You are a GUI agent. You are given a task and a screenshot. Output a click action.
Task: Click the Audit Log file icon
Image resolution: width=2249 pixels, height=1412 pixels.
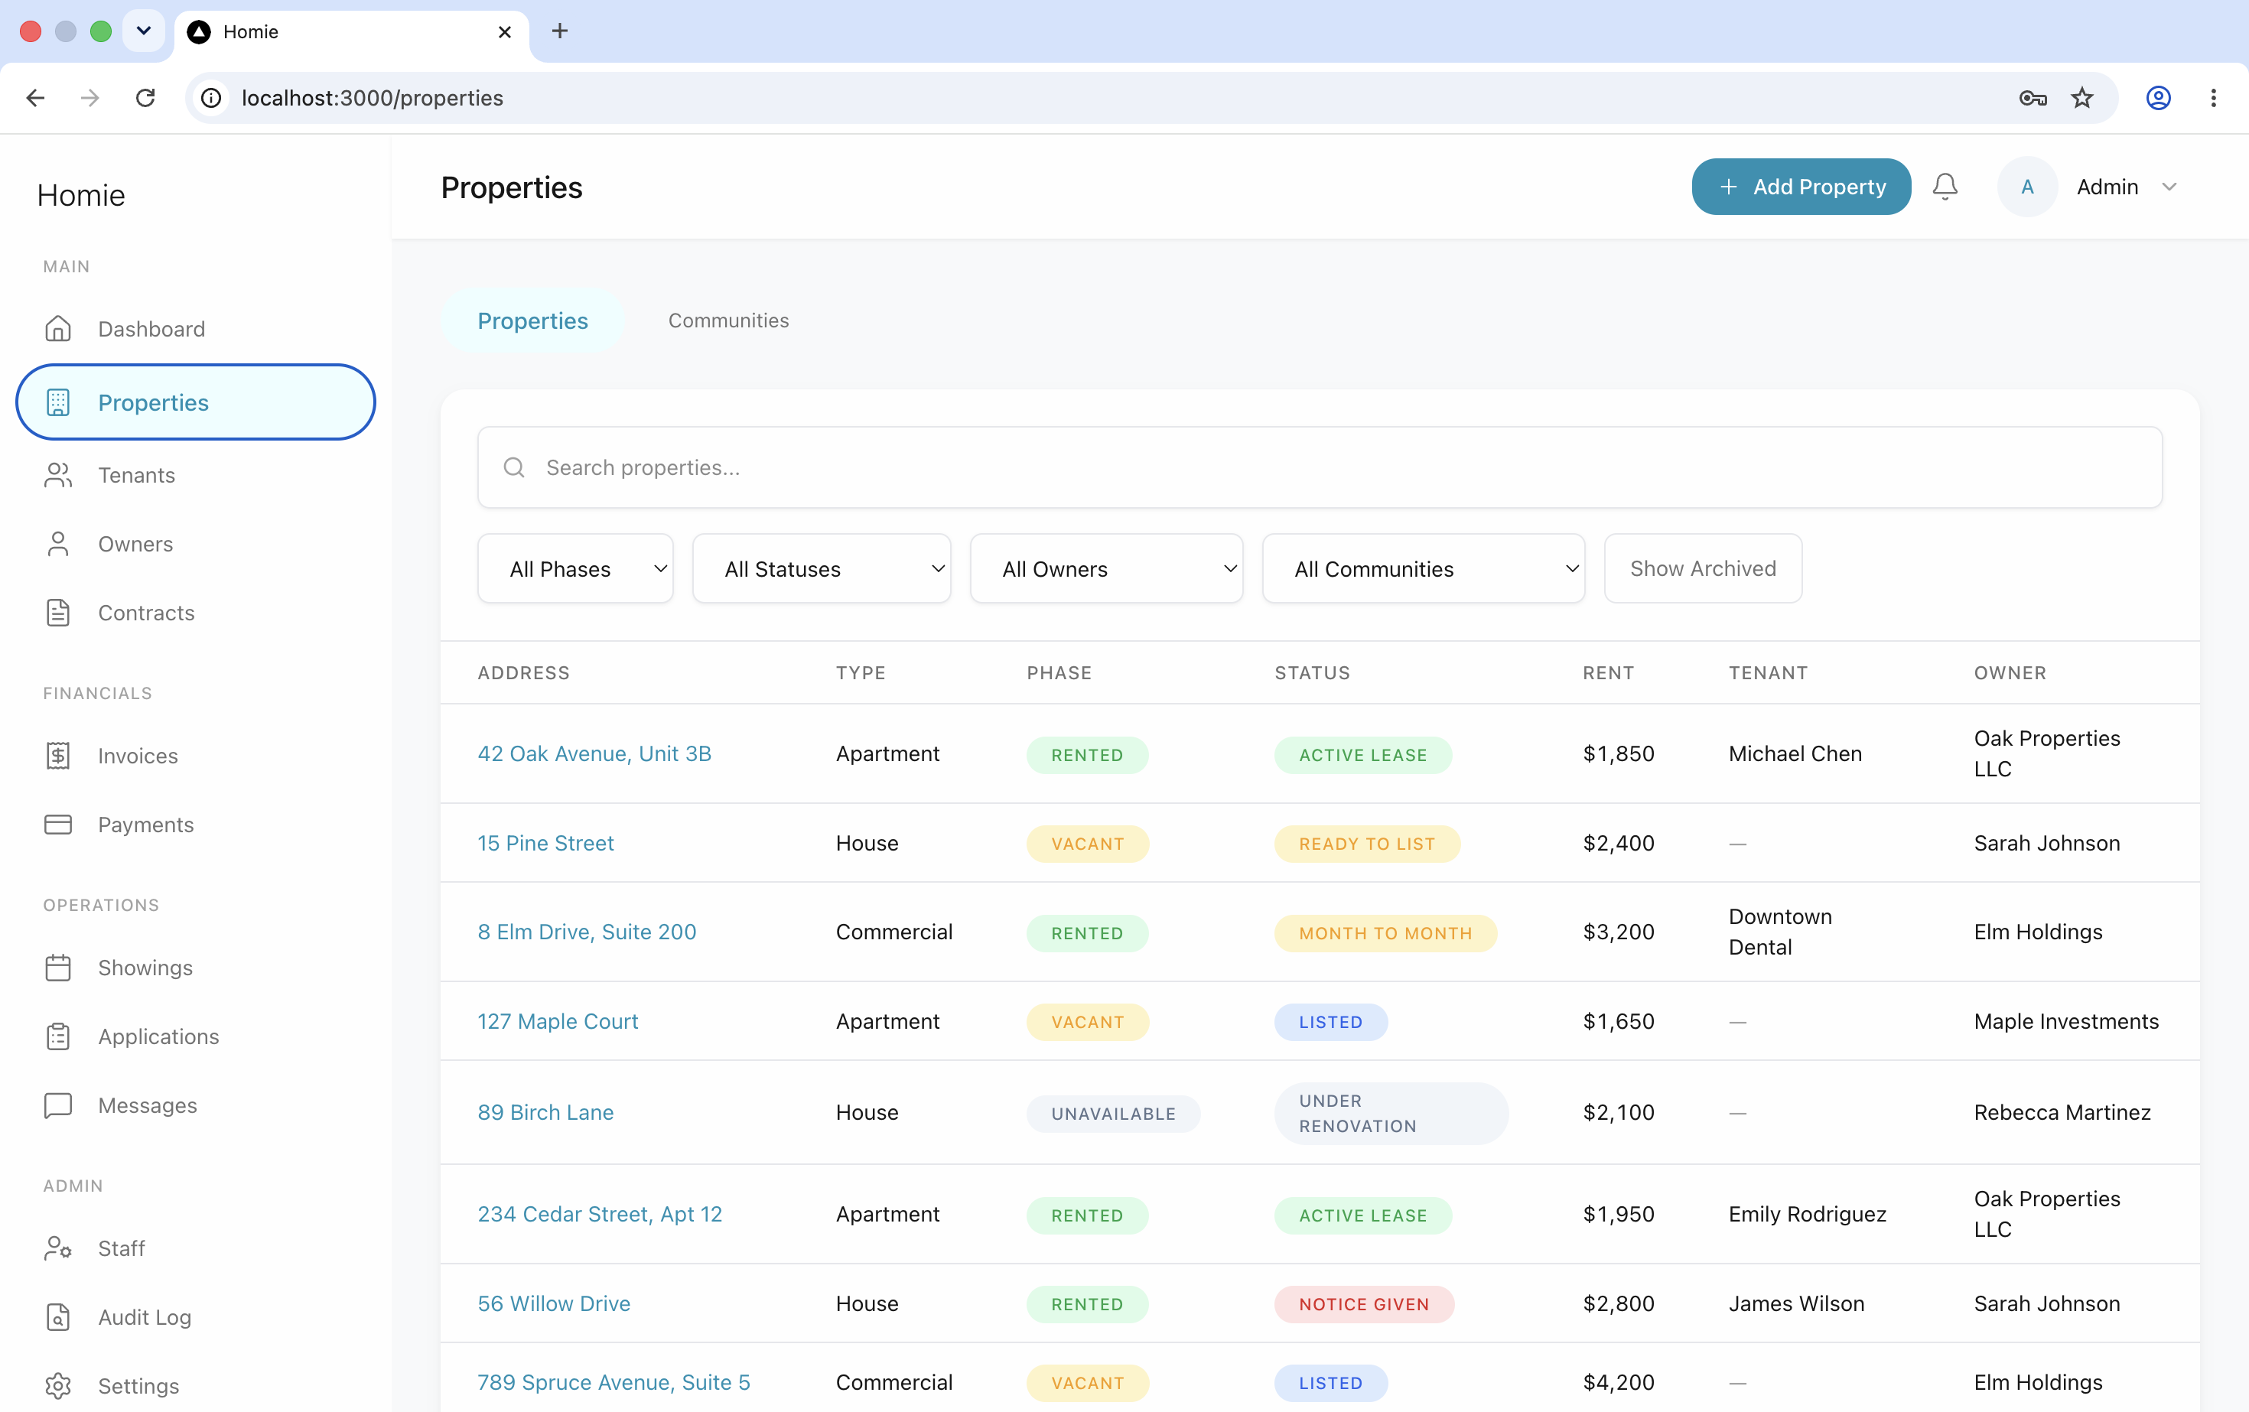click(58, 1316)
